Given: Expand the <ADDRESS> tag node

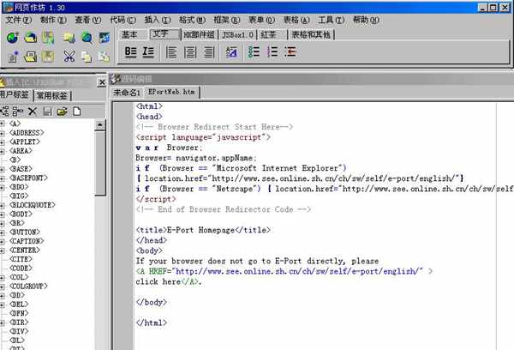Looking at the screenshot, I should click(x=3, y=133).
